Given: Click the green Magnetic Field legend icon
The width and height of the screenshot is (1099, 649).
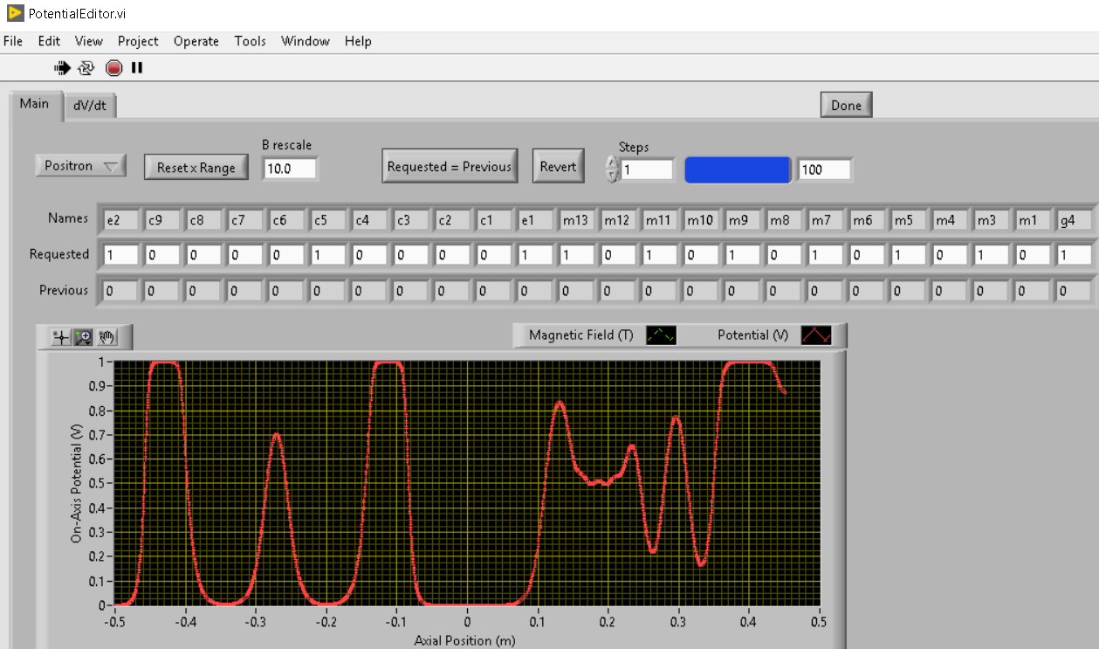Looking at the screenshot, I should coord(661,335).
